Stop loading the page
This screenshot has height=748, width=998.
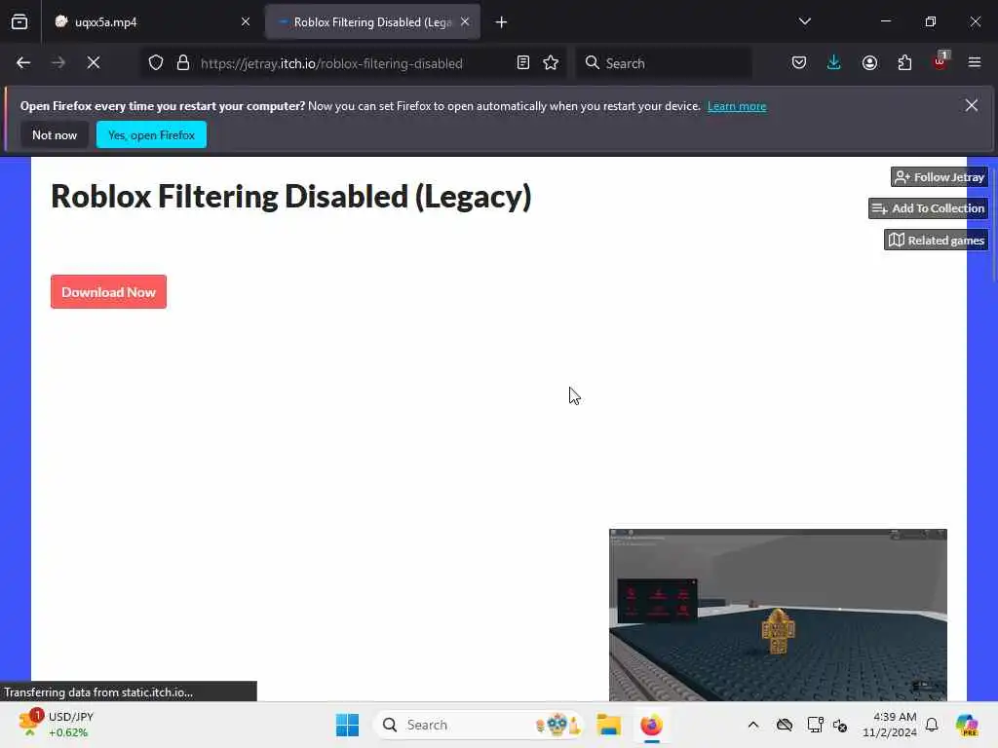[x=93, y=63]
